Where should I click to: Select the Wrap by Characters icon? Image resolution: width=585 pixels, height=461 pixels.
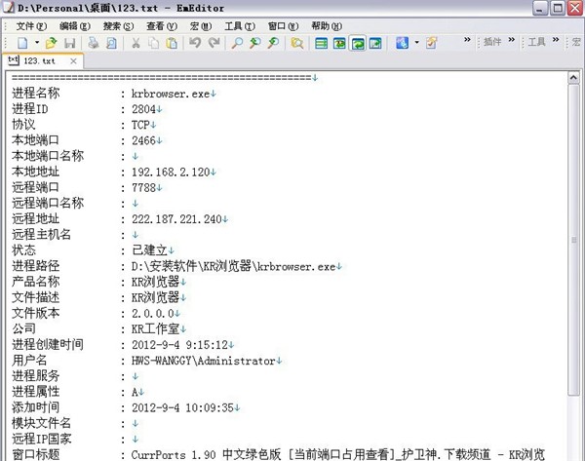coord(339,43)
